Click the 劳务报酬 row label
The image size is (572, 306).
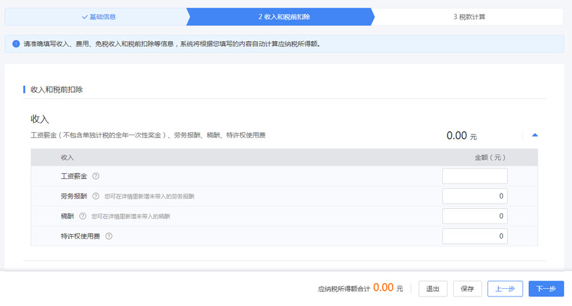tap(74, 196)
